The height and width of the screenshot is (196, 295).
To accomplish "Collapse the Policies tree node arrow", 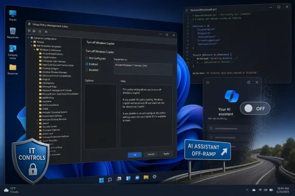I will [31, 41].
